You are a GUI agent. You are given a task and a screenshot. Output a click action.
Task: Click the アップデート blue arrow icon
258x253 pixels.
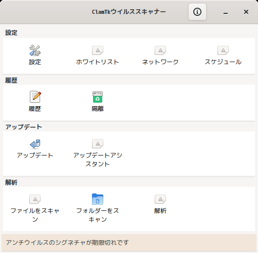[35, 144]
